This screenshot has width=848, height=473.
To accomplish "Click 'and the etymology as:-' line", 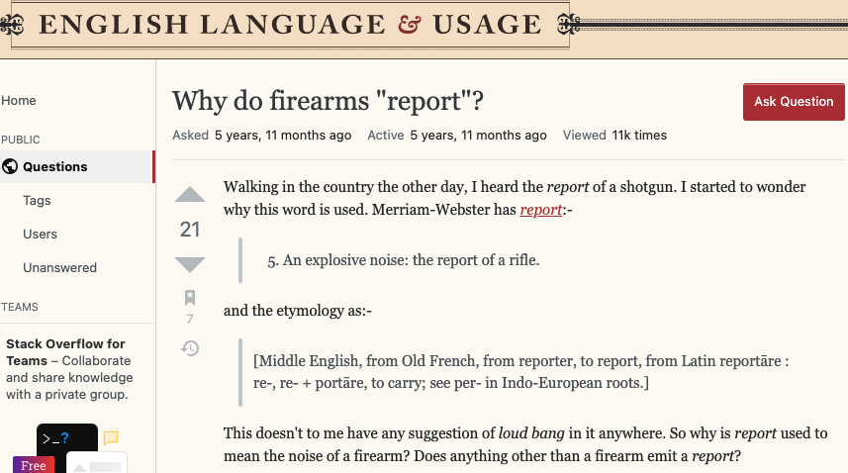I will (x=298, y=311).
